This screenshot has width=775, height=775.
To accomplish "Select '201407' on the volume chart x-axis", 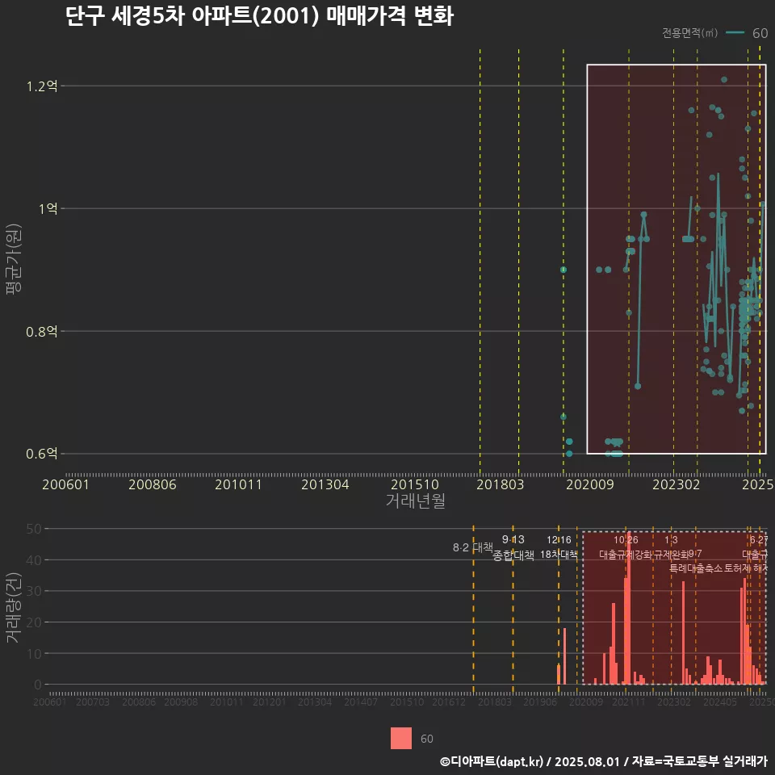I will 361,702.
